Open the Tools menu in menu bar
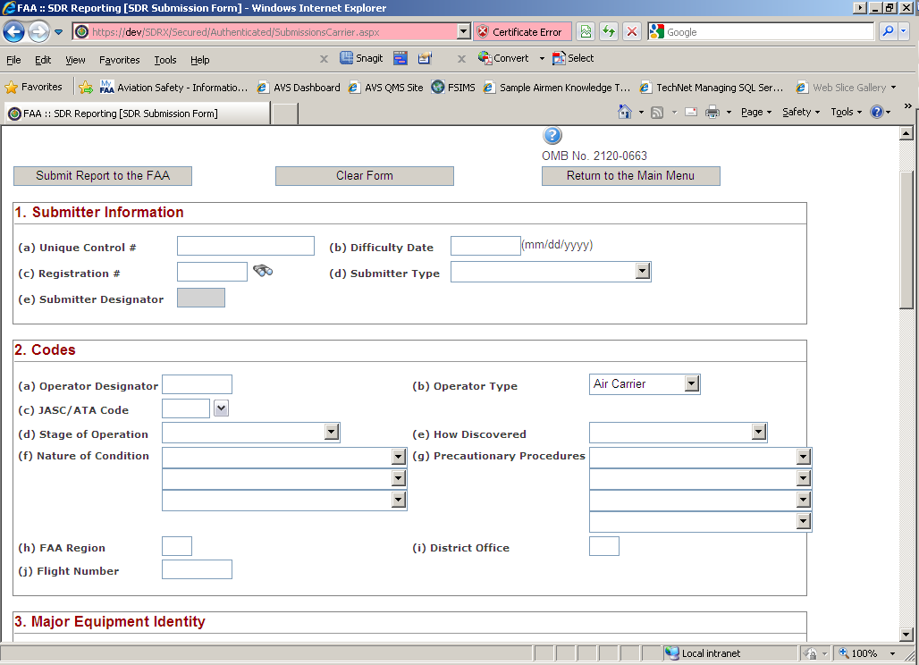 click(x=165, y=60)
